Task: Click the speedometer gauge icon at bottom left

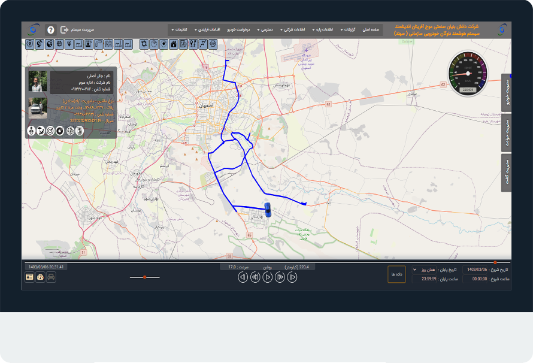Action: [x=40, y=277]
